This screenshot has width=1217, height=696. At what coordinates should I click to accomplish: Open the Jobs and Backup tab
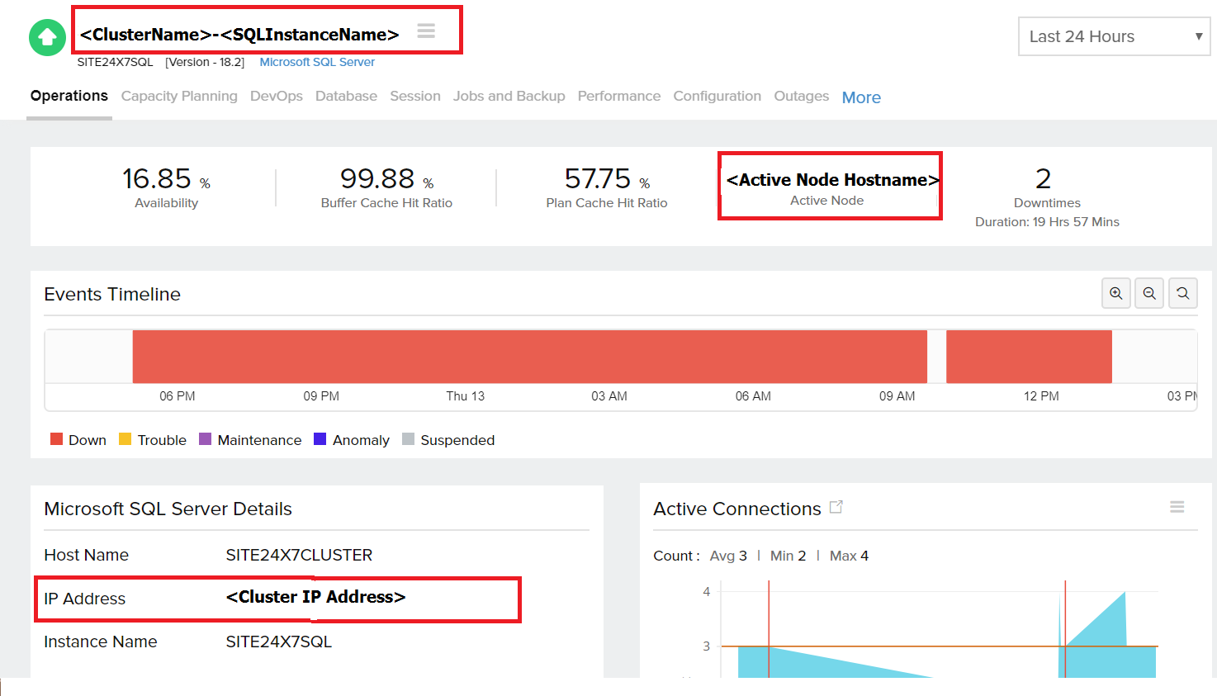coord(509,96)
